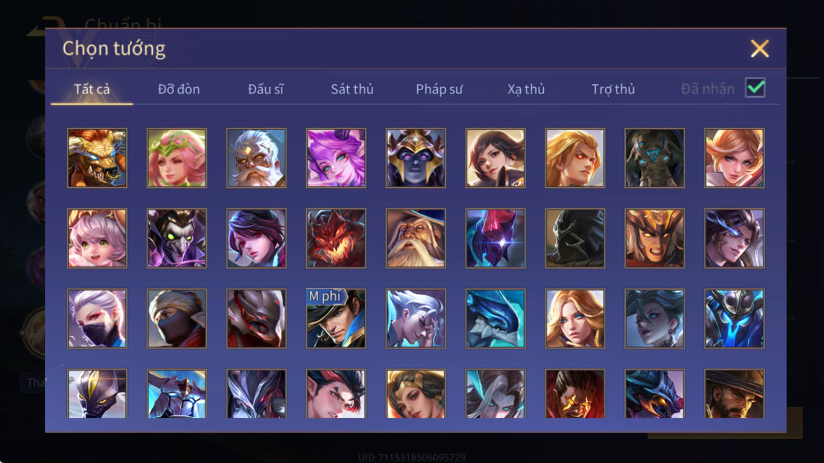Select the elephant-masked hero portrait
The image size is (824, 463).
coord(655,158)
